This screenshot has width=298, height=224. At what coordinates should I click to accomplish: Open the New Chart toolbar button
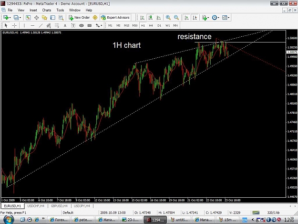(x=6, y=18)
